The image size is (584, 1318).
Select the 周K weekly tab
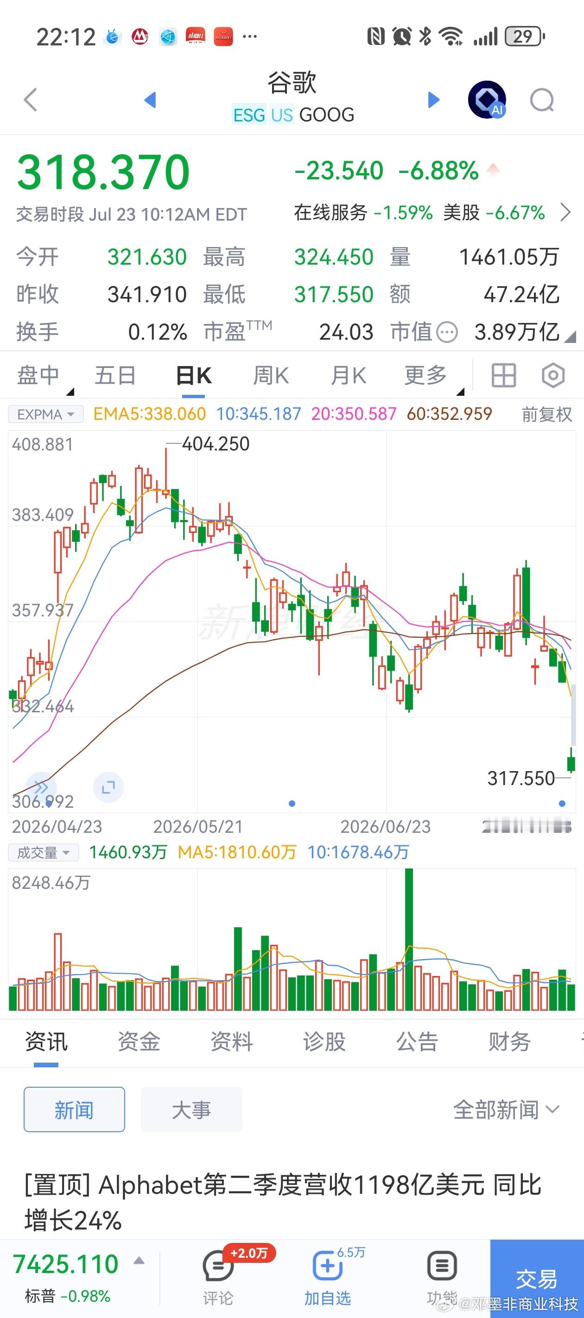tap(271, 375)
